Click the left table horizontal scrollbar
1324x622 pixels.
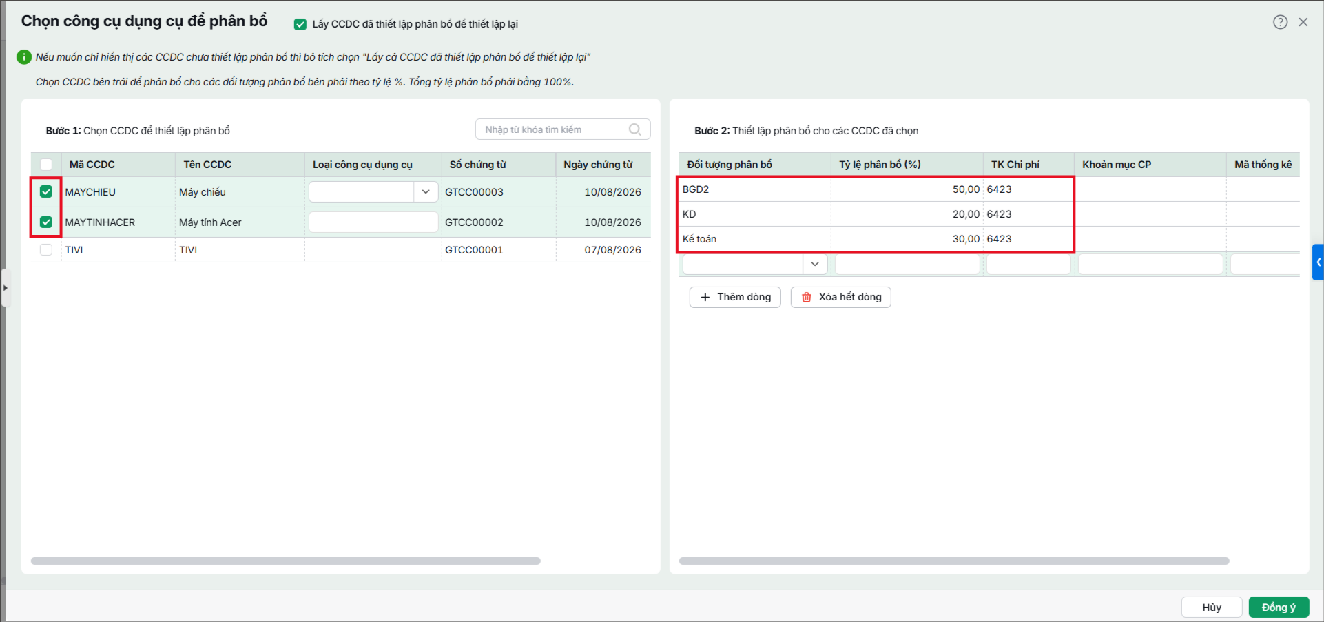[x=286, y=561]
